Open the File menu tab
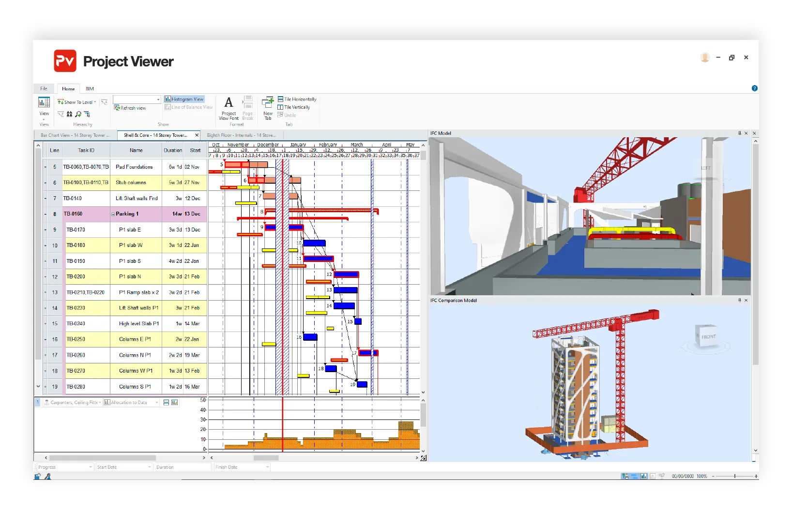The height and width of the screenshot is (520, 792). [x=44, y=88]
